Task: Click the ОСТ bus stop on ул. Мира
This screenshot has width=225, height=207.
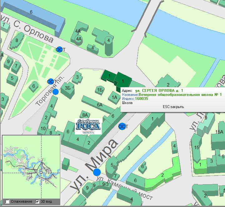Action: [x=122, y=126]
